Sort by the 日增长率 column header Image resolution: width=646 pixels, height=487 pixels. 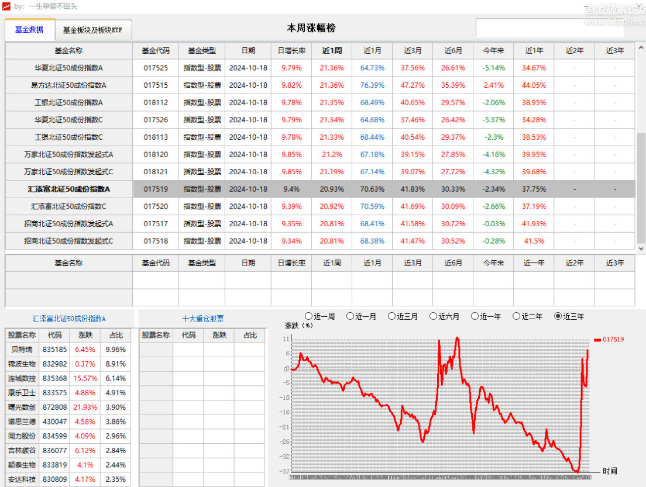[x=291, y=51]
